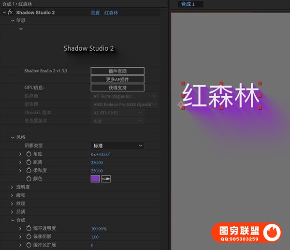The width and height of the screenshot is (290, 250).
Task: Pick a color with the eyedropper icon
Action: click(106, 179)
